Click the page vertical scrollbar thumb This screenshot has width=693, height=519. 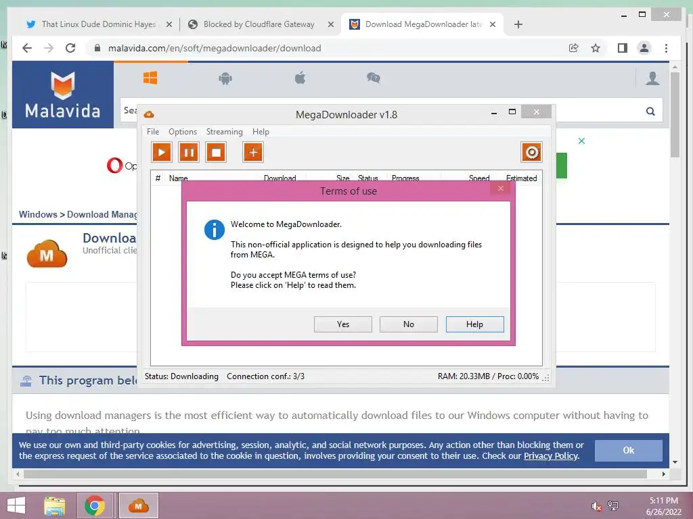(x=675, y=115)
